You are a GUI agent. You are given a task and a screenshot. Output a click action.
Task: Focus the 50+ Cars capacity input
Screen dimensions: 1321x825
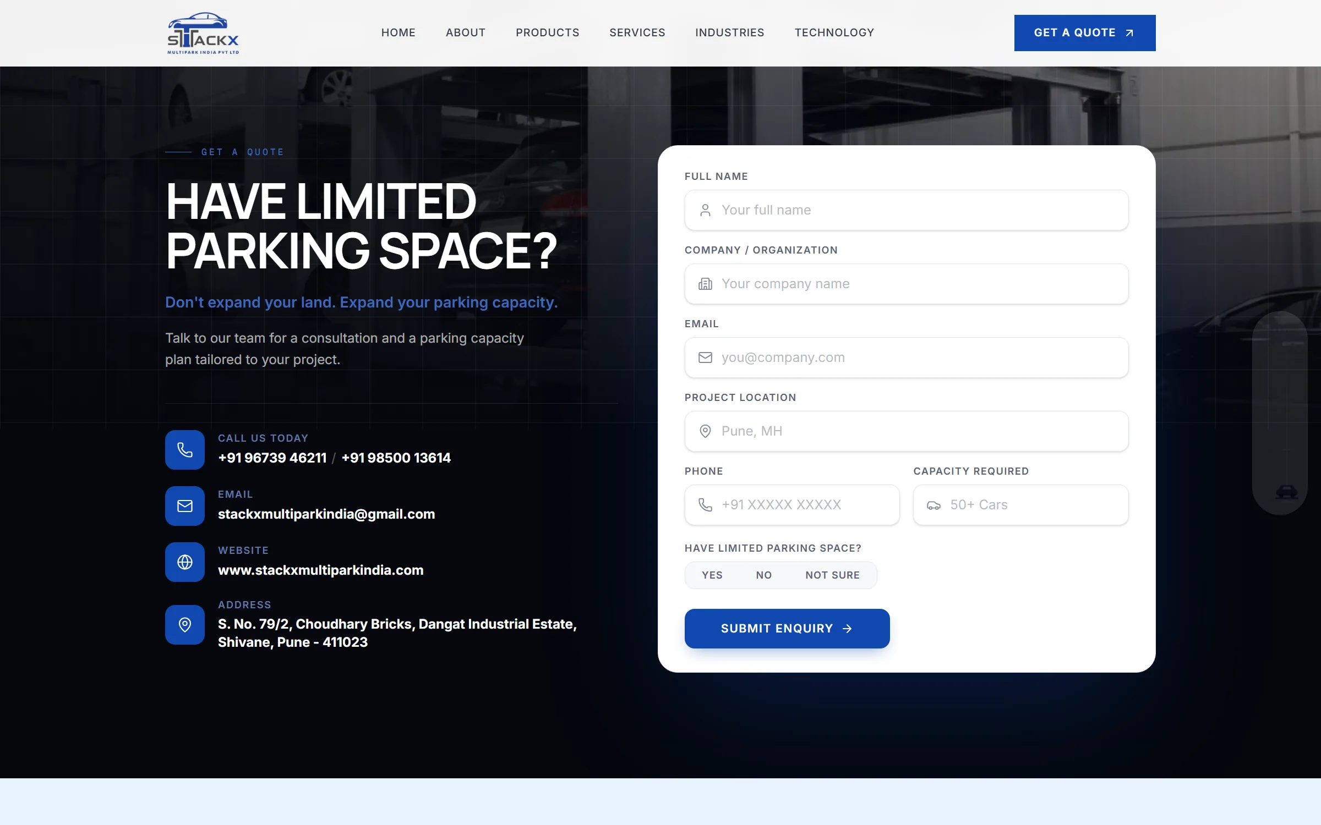(x=1021, y=505)
